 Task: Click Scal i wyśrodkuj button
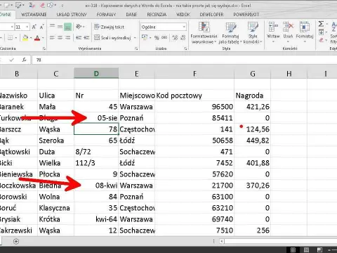[113, 37]
